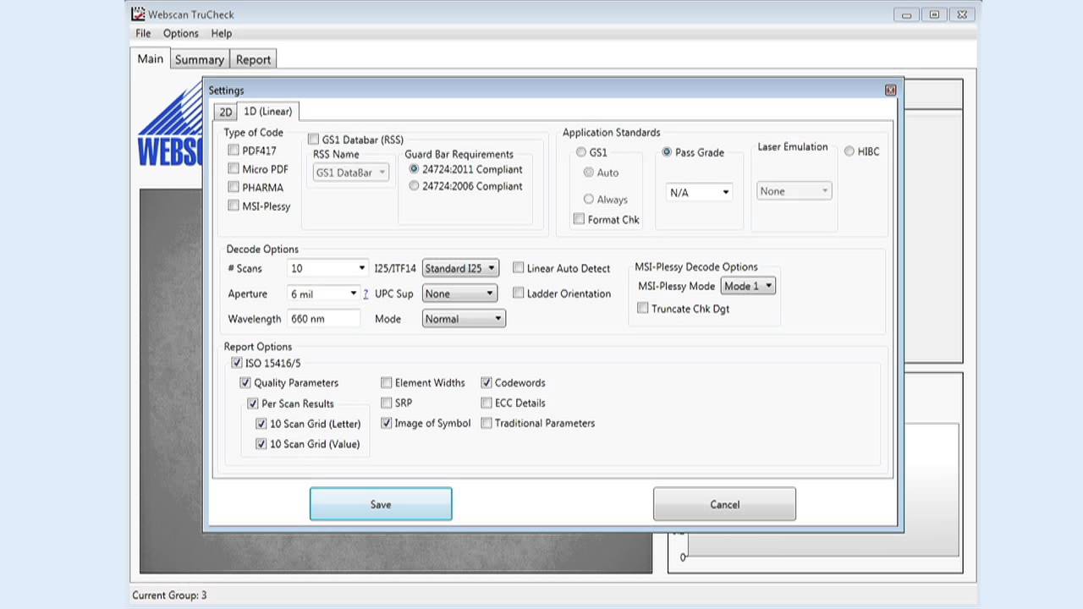Open the UPC Sup dropdown
Viewport: 1083px width, 609px height.
459,294
